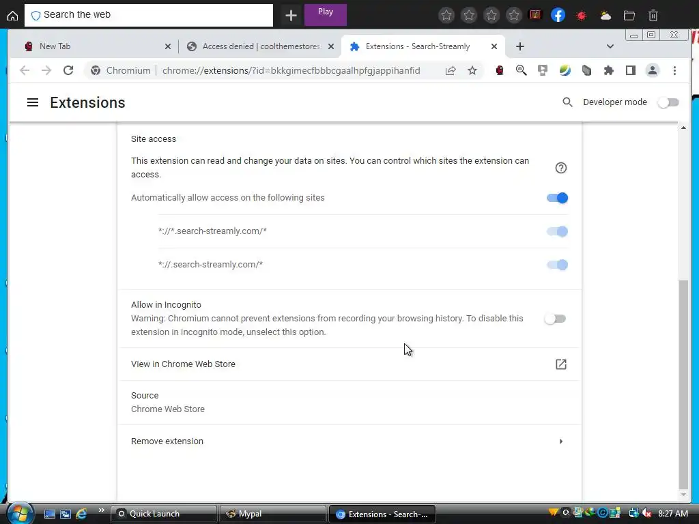Image resolution: width=699 pixels, height=524 pixels.
Task: Switch to Quick Launch taskbar button
Action: [163, 514]
